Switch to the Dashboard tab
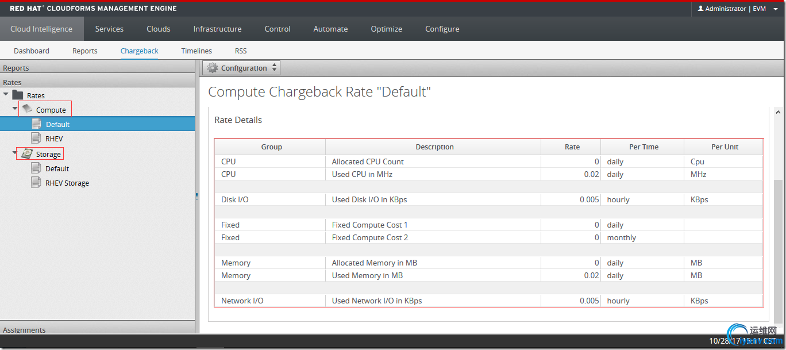 (32, 51)
